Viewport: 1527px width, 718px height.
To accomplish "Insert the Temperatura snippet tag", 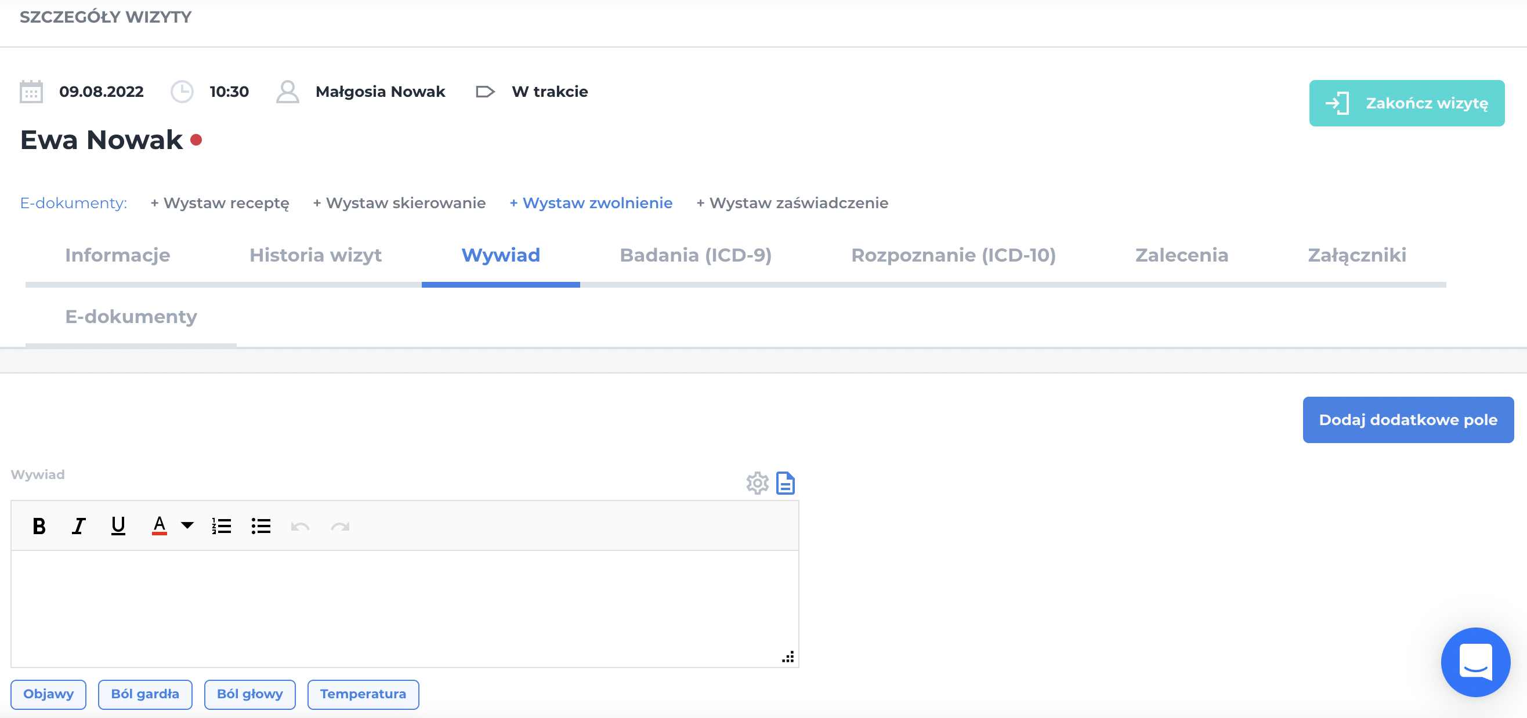I will click(x=363, y=694).
